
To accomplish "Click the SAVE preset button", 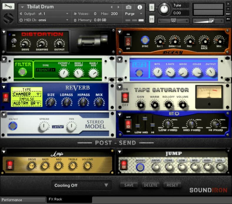I will [129, 185].
